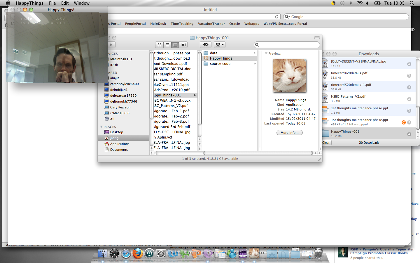The height and width of the screenshot is (263, 420).
Task: Click the More info... button
Action: 289,133
